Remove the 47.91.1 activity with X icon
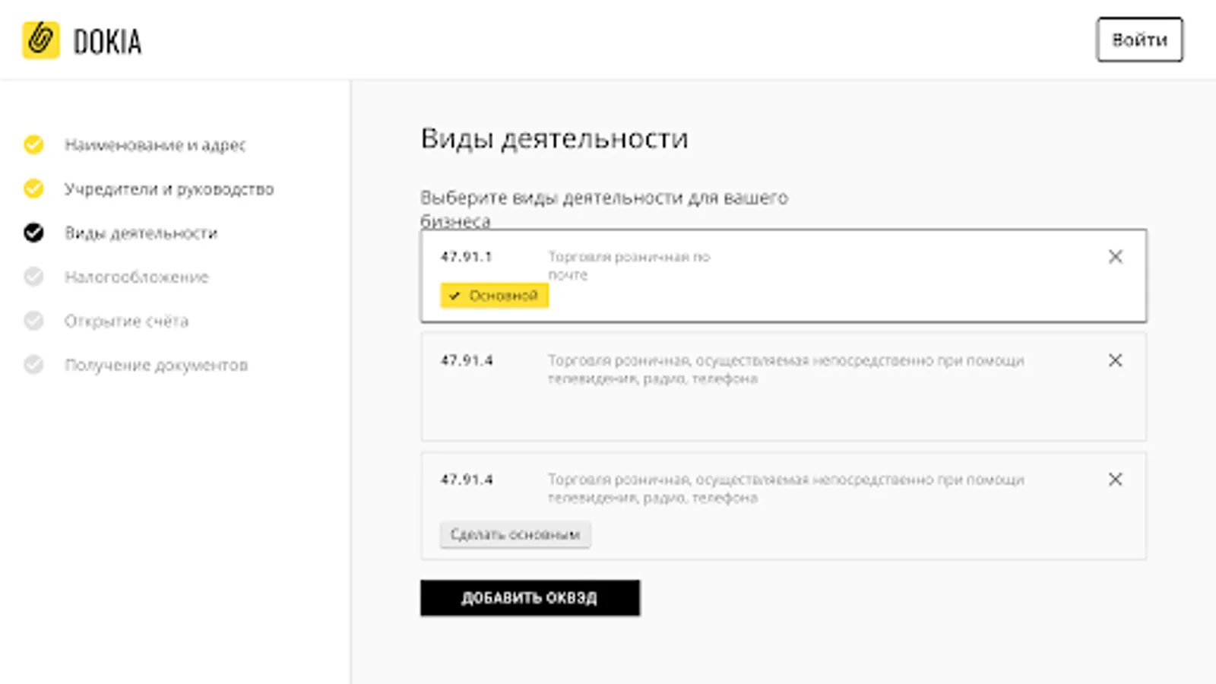Image resolution: width=1216 pixels, height=684 pixels. [1115, 257]
